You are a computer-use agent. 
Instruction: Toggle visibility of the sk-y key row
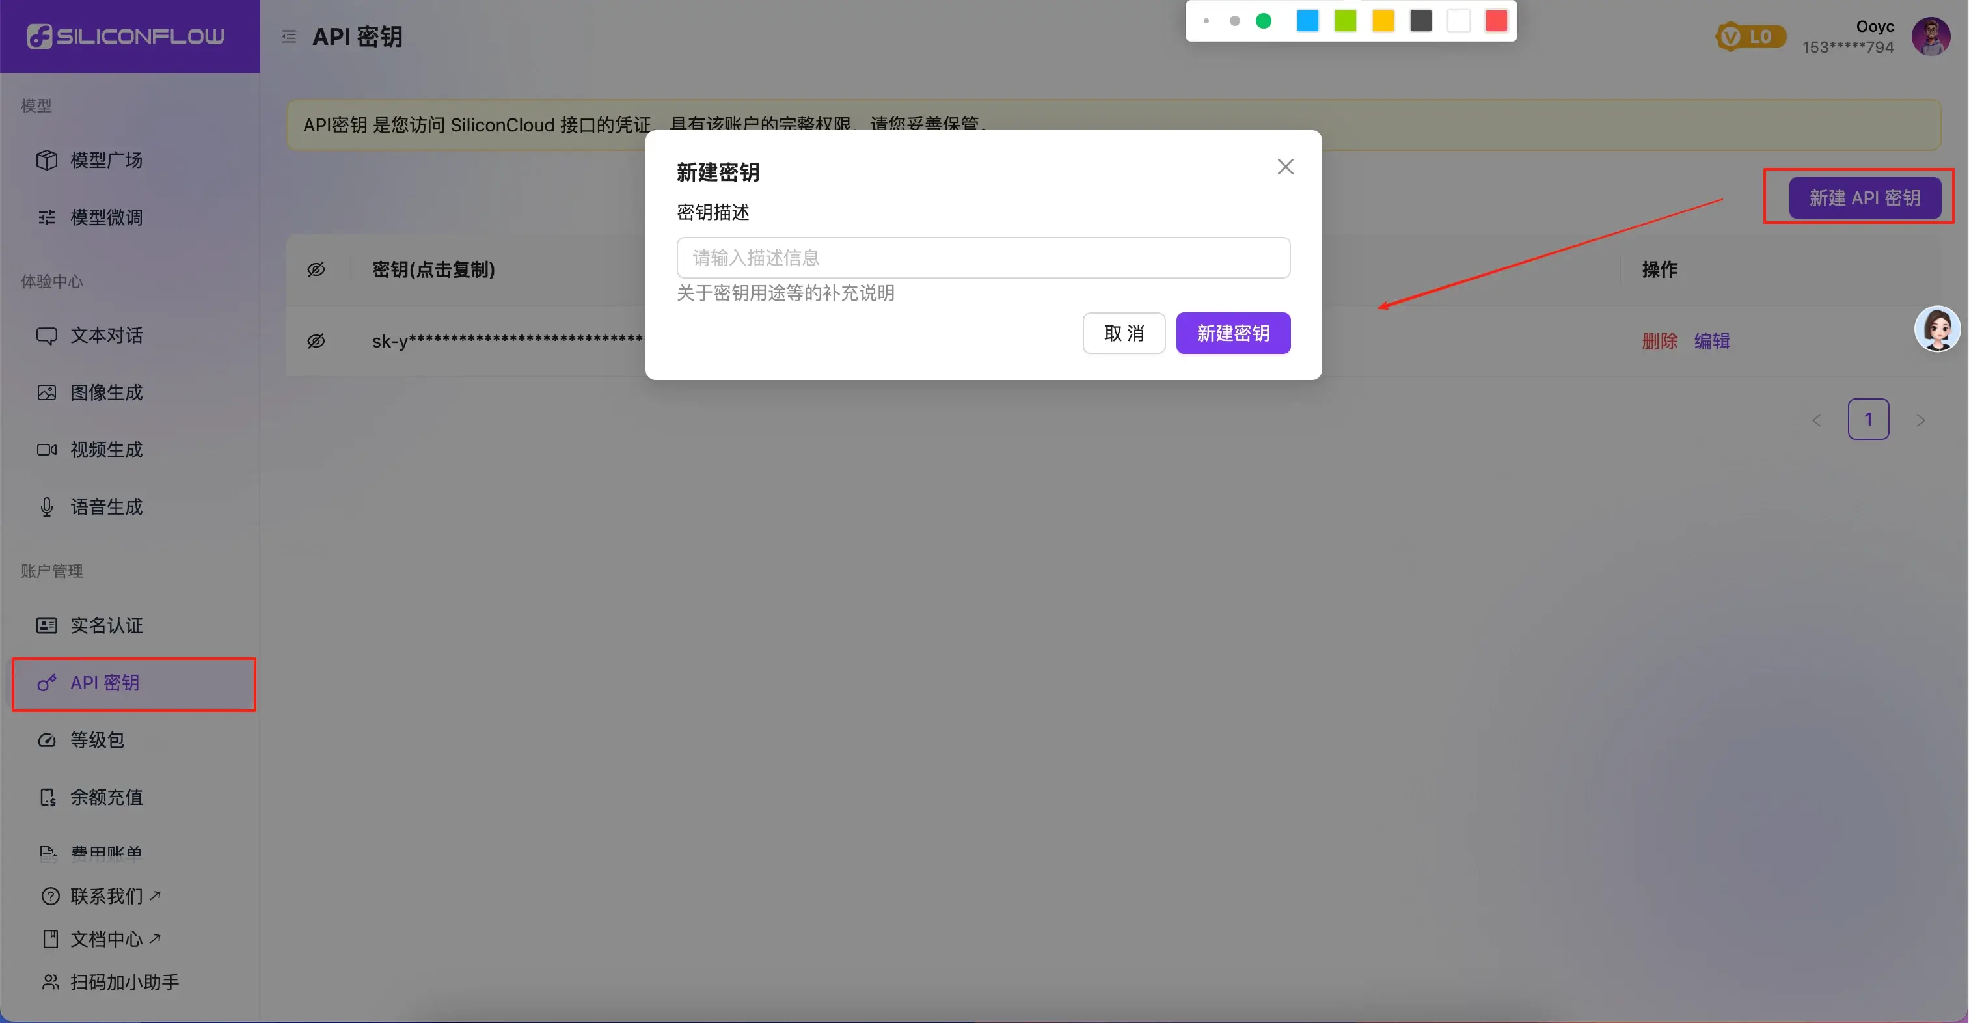[316, 341]
